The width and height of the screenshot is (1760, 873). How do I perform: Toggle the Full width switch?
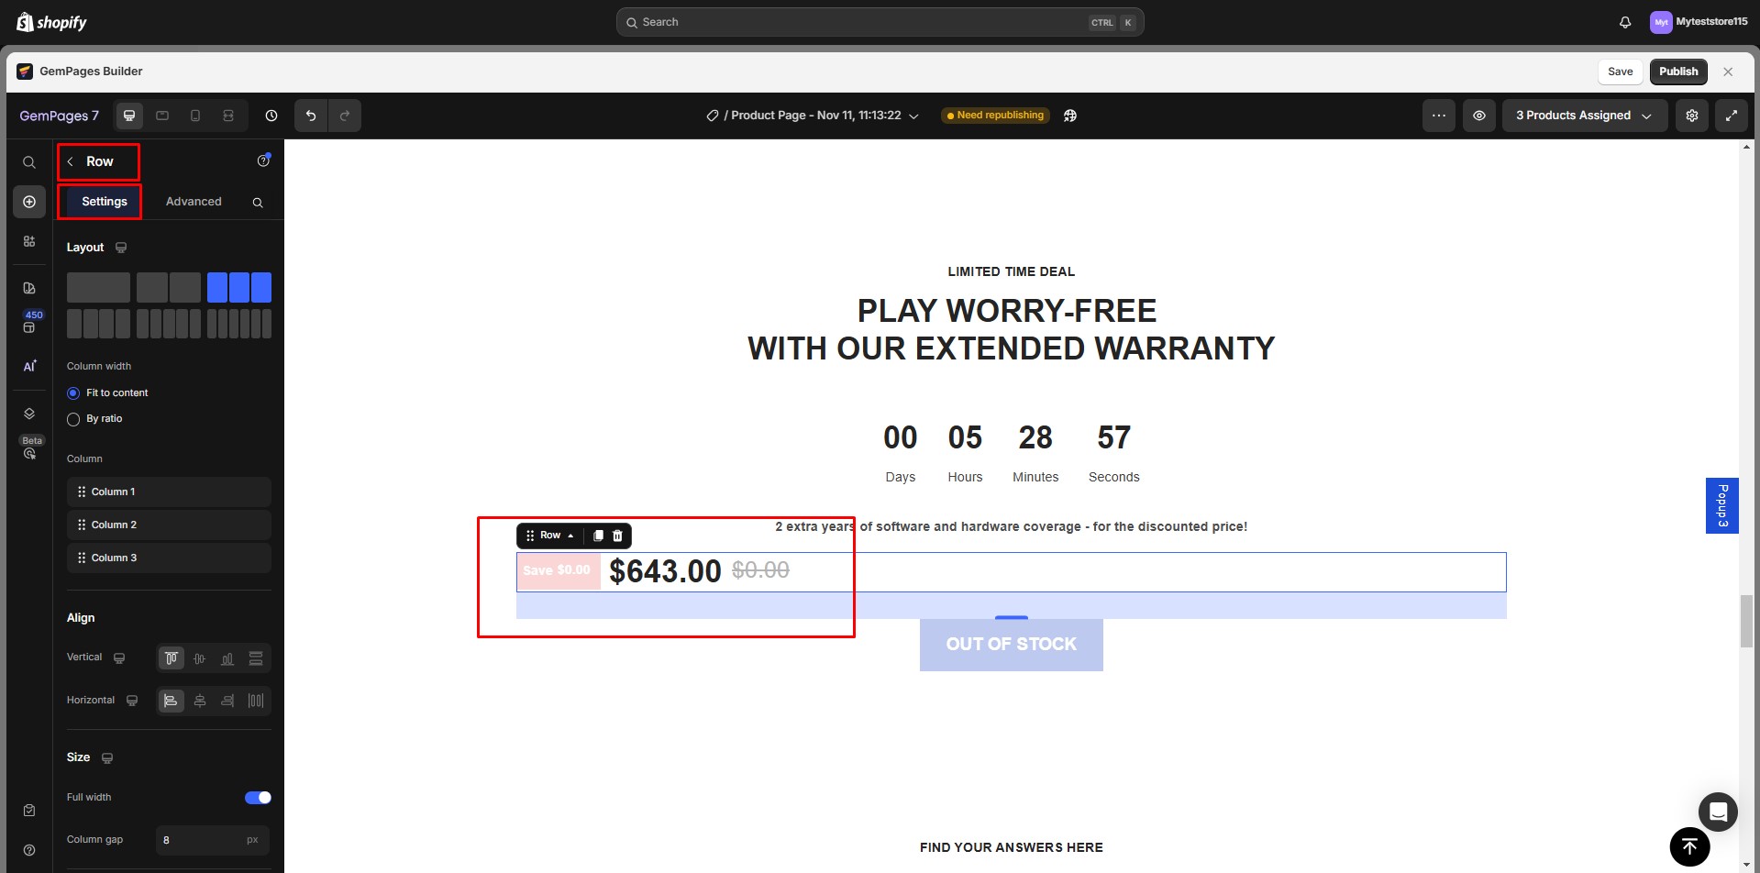(x=258, y=798)
